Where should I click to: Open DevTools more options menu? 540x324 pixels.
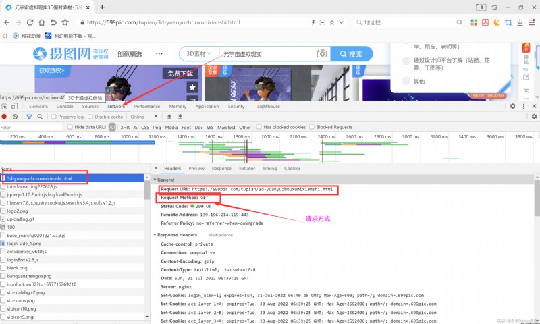pos(524,106)
